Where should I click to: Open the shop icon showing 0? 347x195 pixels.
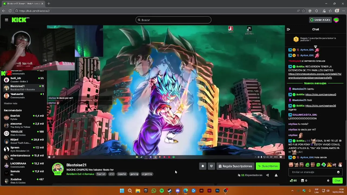click(304, 181)
